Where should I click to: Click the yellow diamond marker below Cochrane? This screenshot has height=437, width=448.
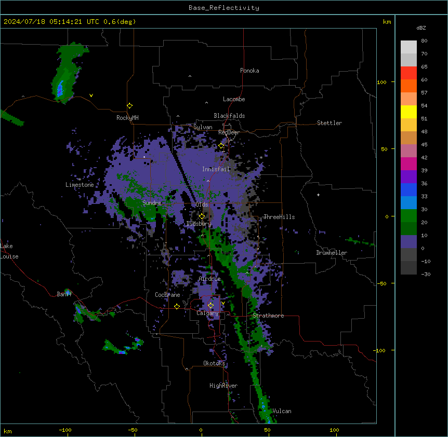point(177,306)
